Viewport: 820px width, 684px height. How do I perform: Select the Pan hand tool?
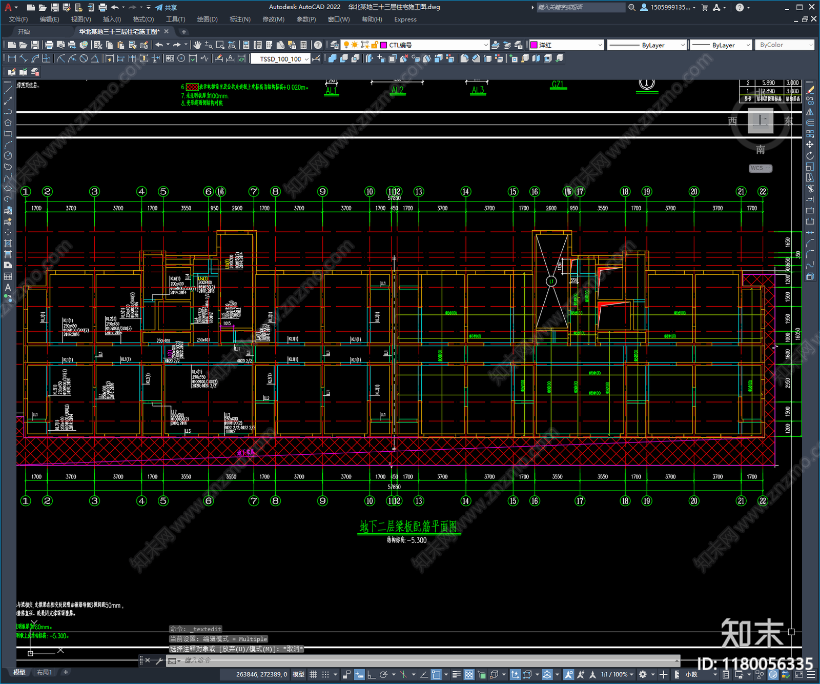197,45
